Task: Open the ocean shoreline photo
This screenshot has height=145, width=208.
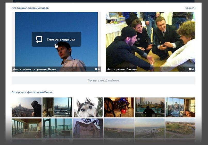Action: [150, 128]
